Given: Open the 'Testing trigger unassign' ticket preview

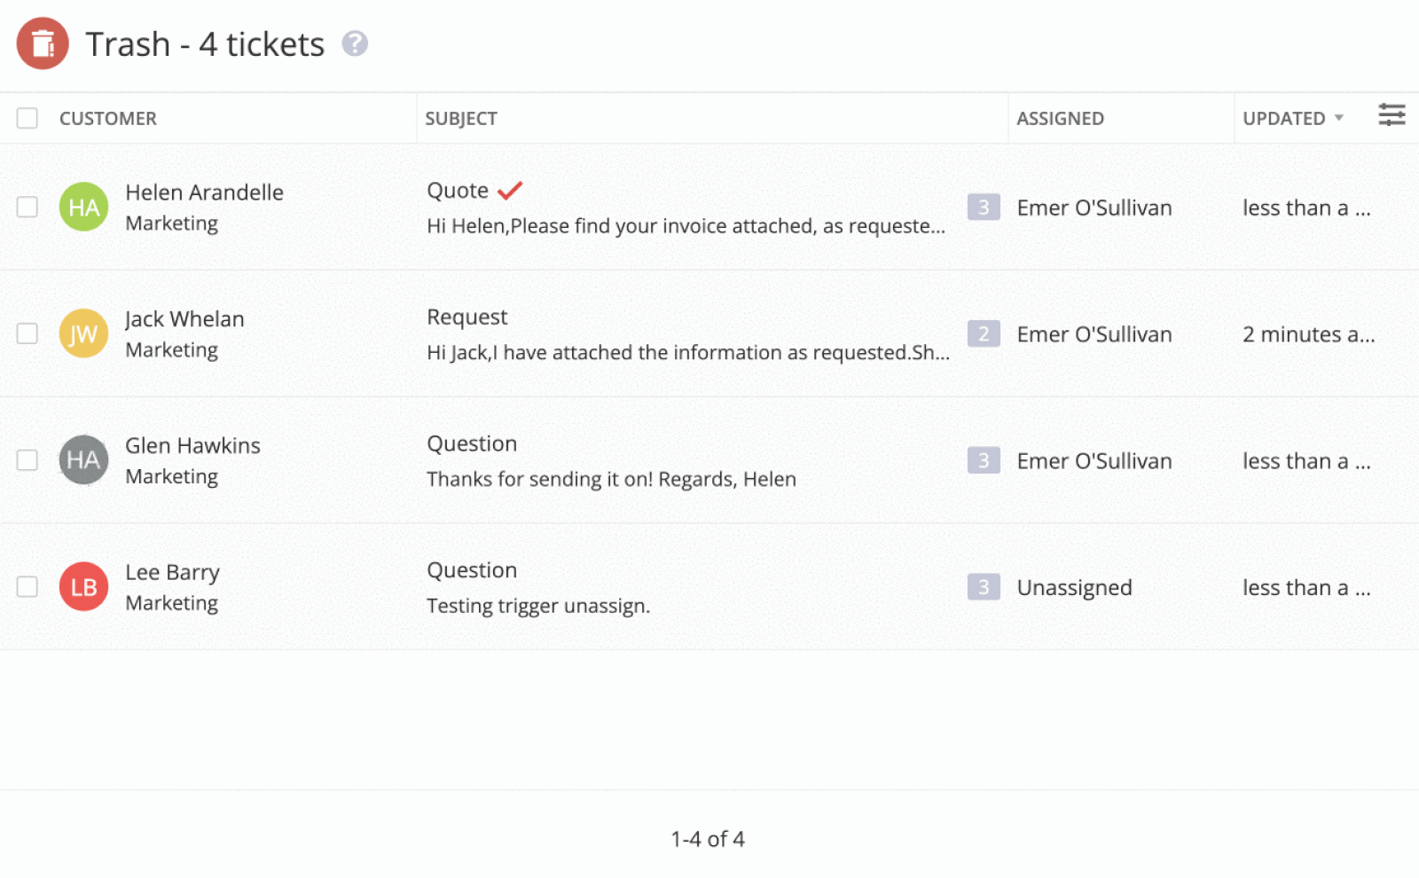Looking at the screenshot, I should pyautogui.click(x=537, y=606).
